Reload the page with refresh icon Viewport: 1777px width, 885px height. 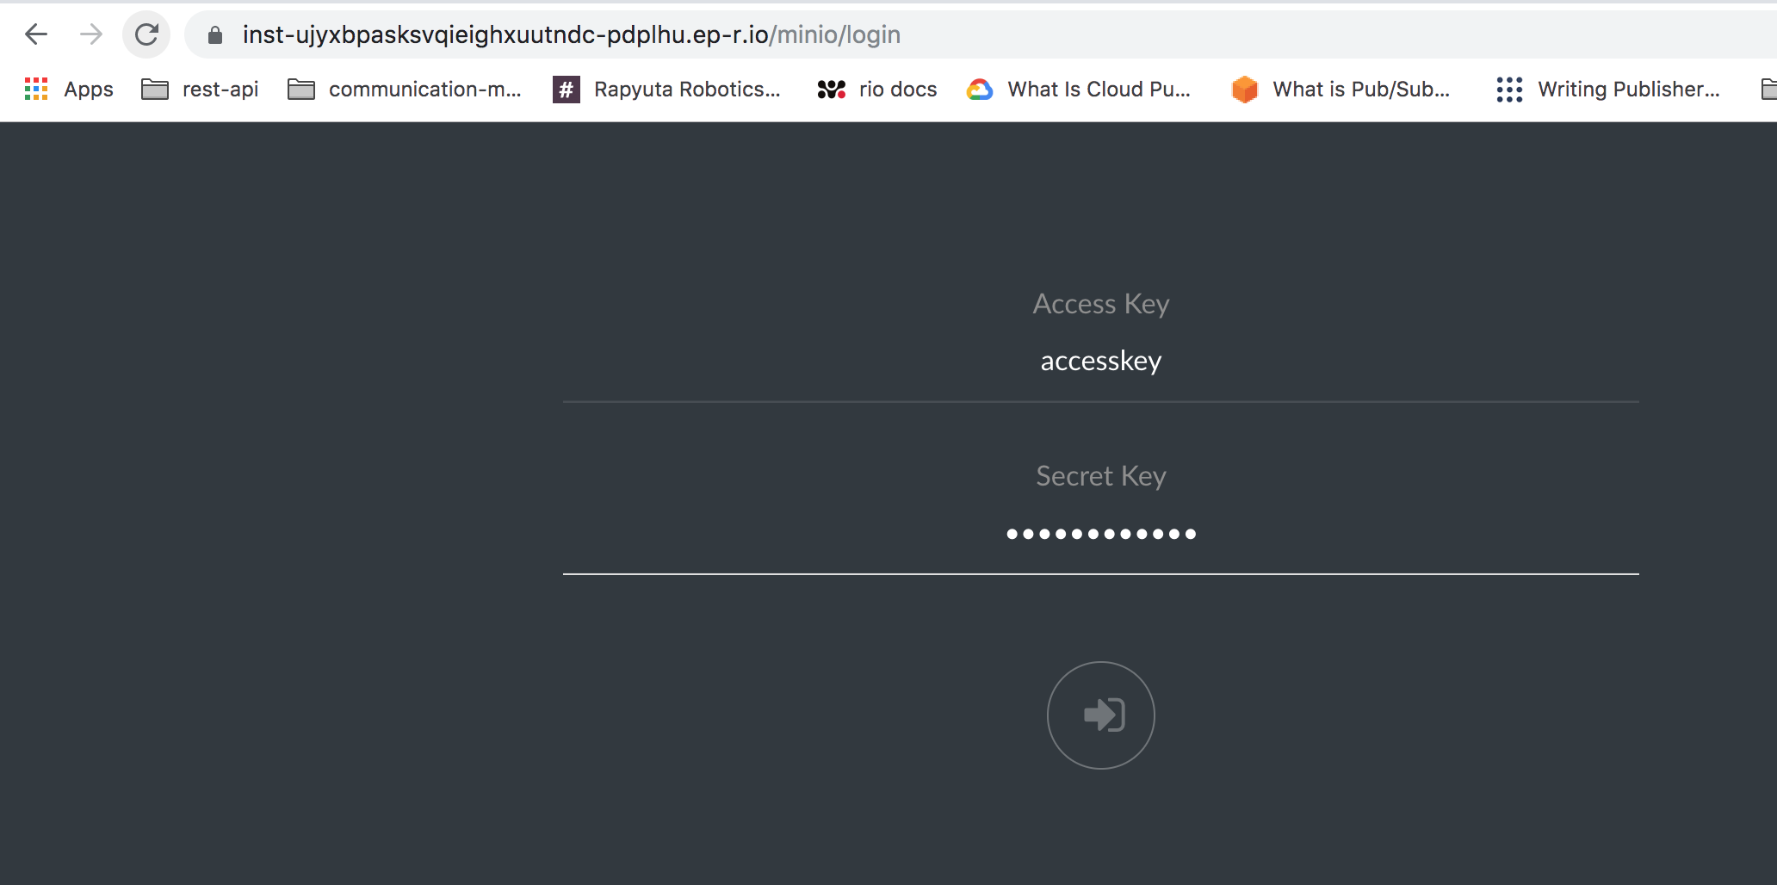[146, 34]
